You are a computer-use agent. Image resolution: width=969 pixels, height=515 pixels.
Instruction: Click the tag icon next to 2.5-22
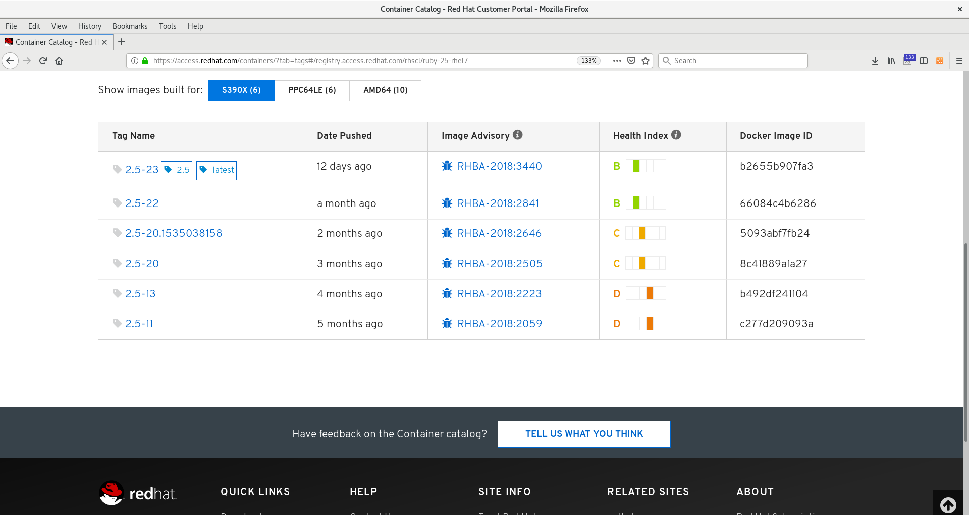117,203
